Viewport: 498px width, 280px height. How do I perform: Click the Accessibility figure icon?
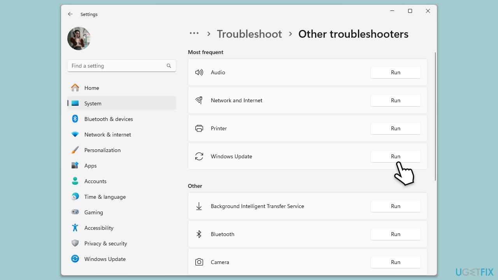tap(75, 228)
